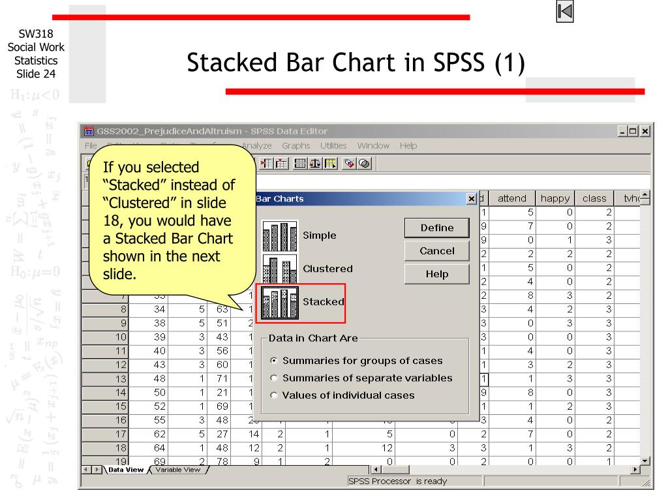Click the SPSS Processor is ready status
The height and width of the screenshot is (501, 668).
point(397,481)
